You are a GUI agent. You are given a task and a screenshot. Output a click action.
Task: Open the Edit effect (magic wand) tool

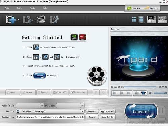54,19
